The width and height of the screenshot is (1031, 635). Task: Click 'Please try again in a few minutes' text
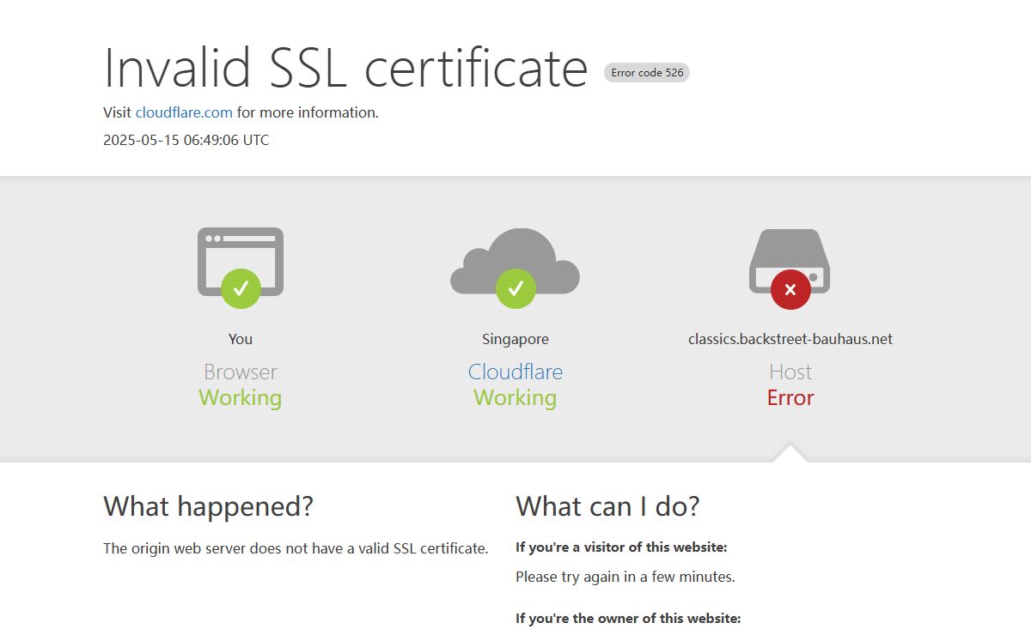tap(625, 577)
